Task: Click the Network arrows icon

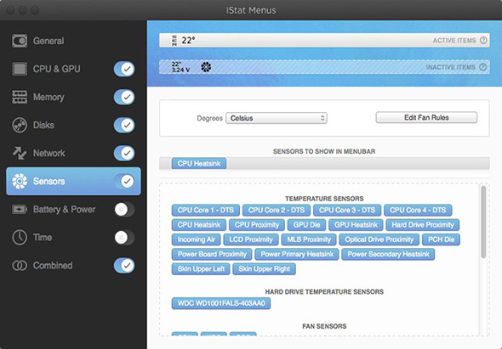Action: (20, 153)
